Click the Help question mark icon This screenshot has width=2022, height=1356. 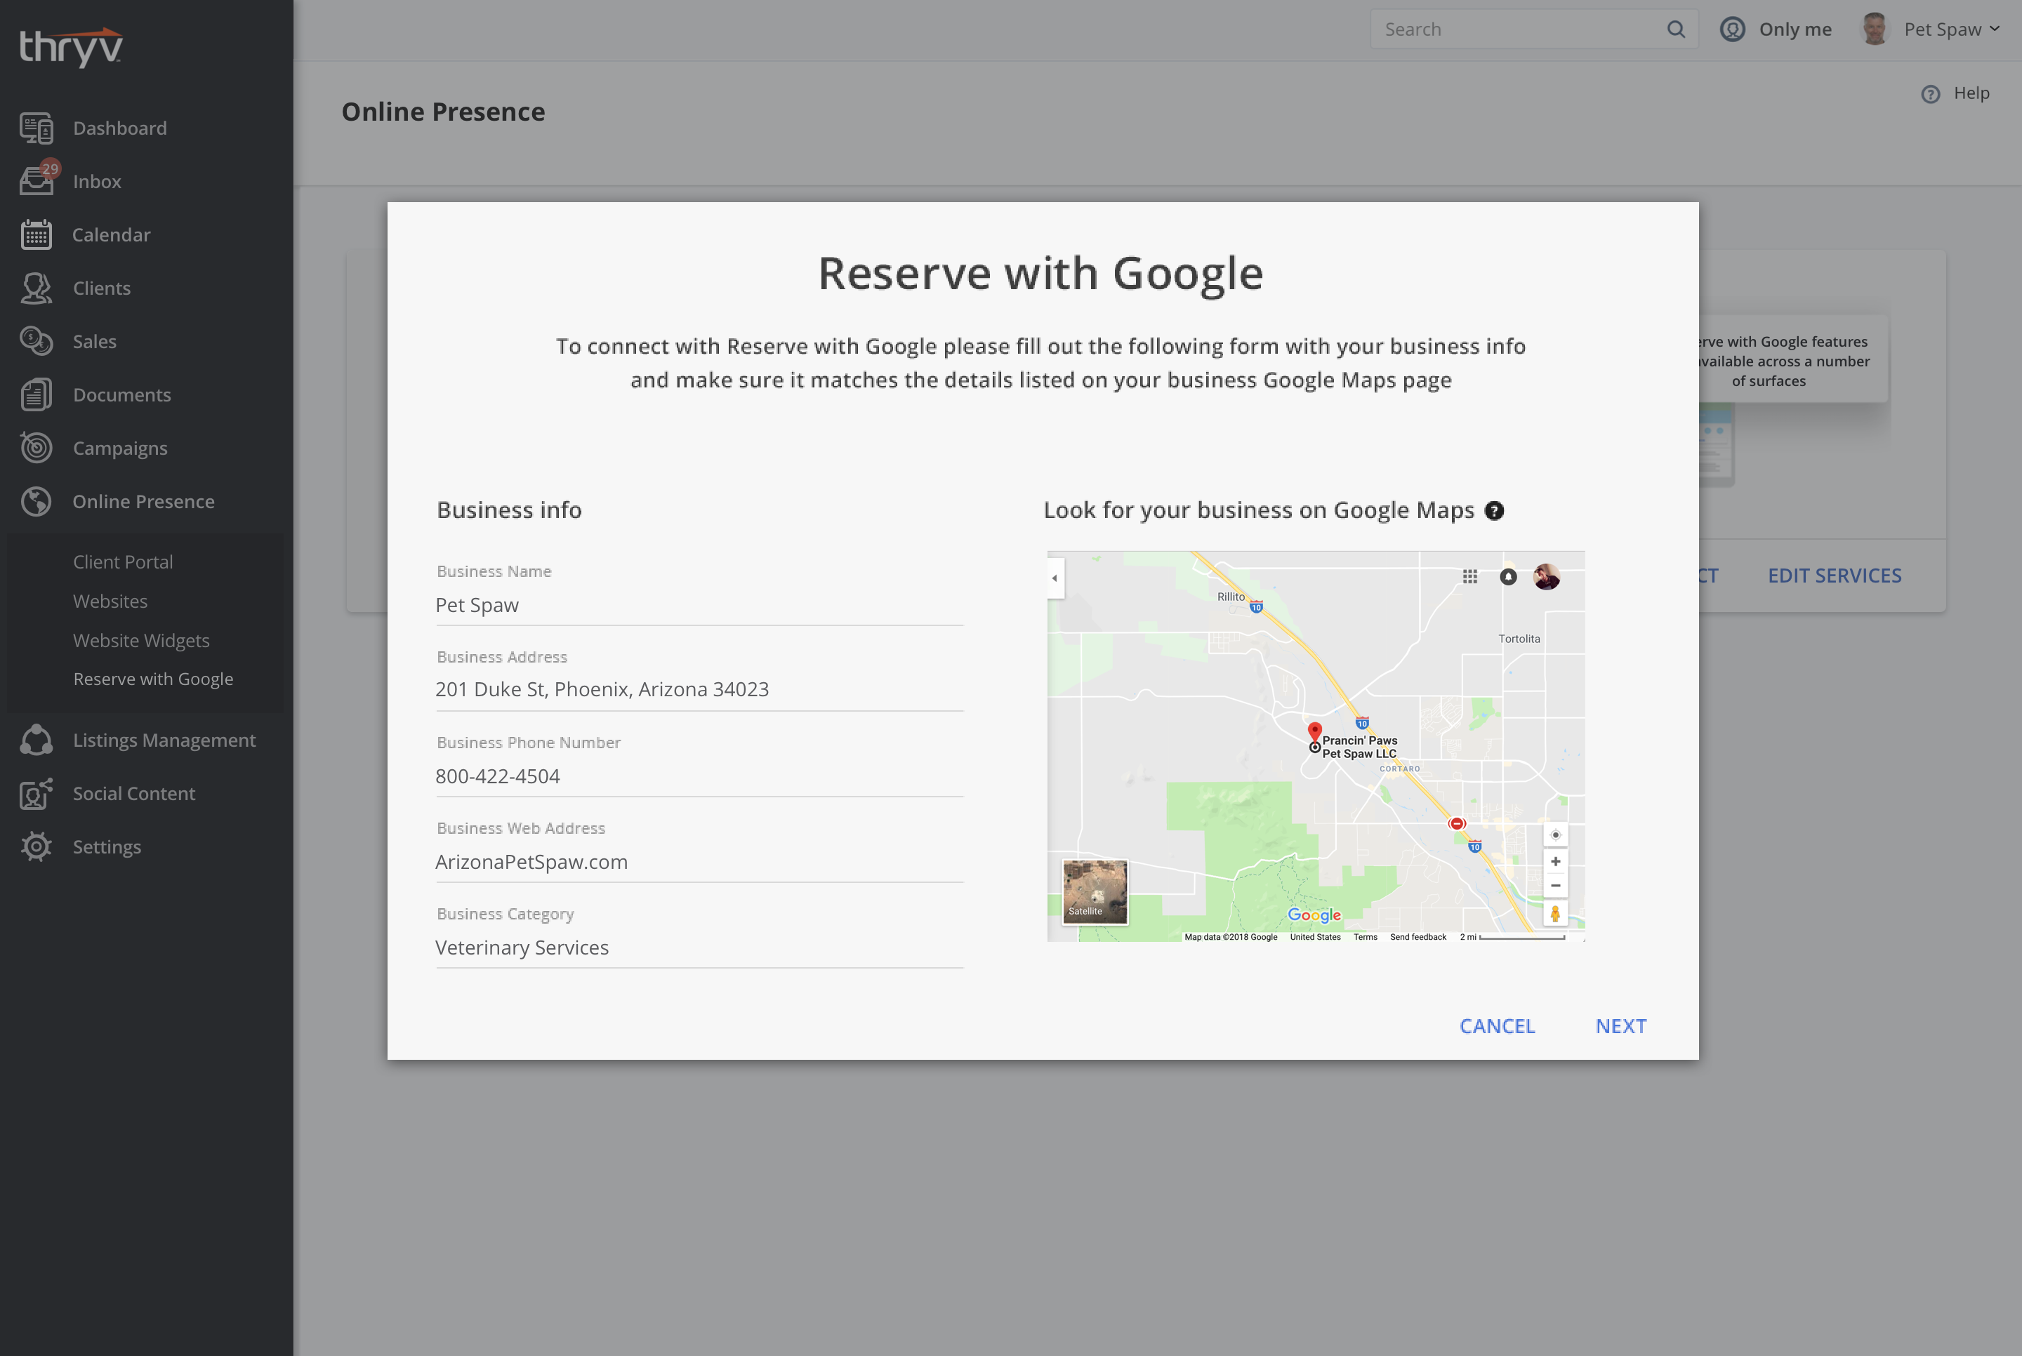pos(1931,93)
